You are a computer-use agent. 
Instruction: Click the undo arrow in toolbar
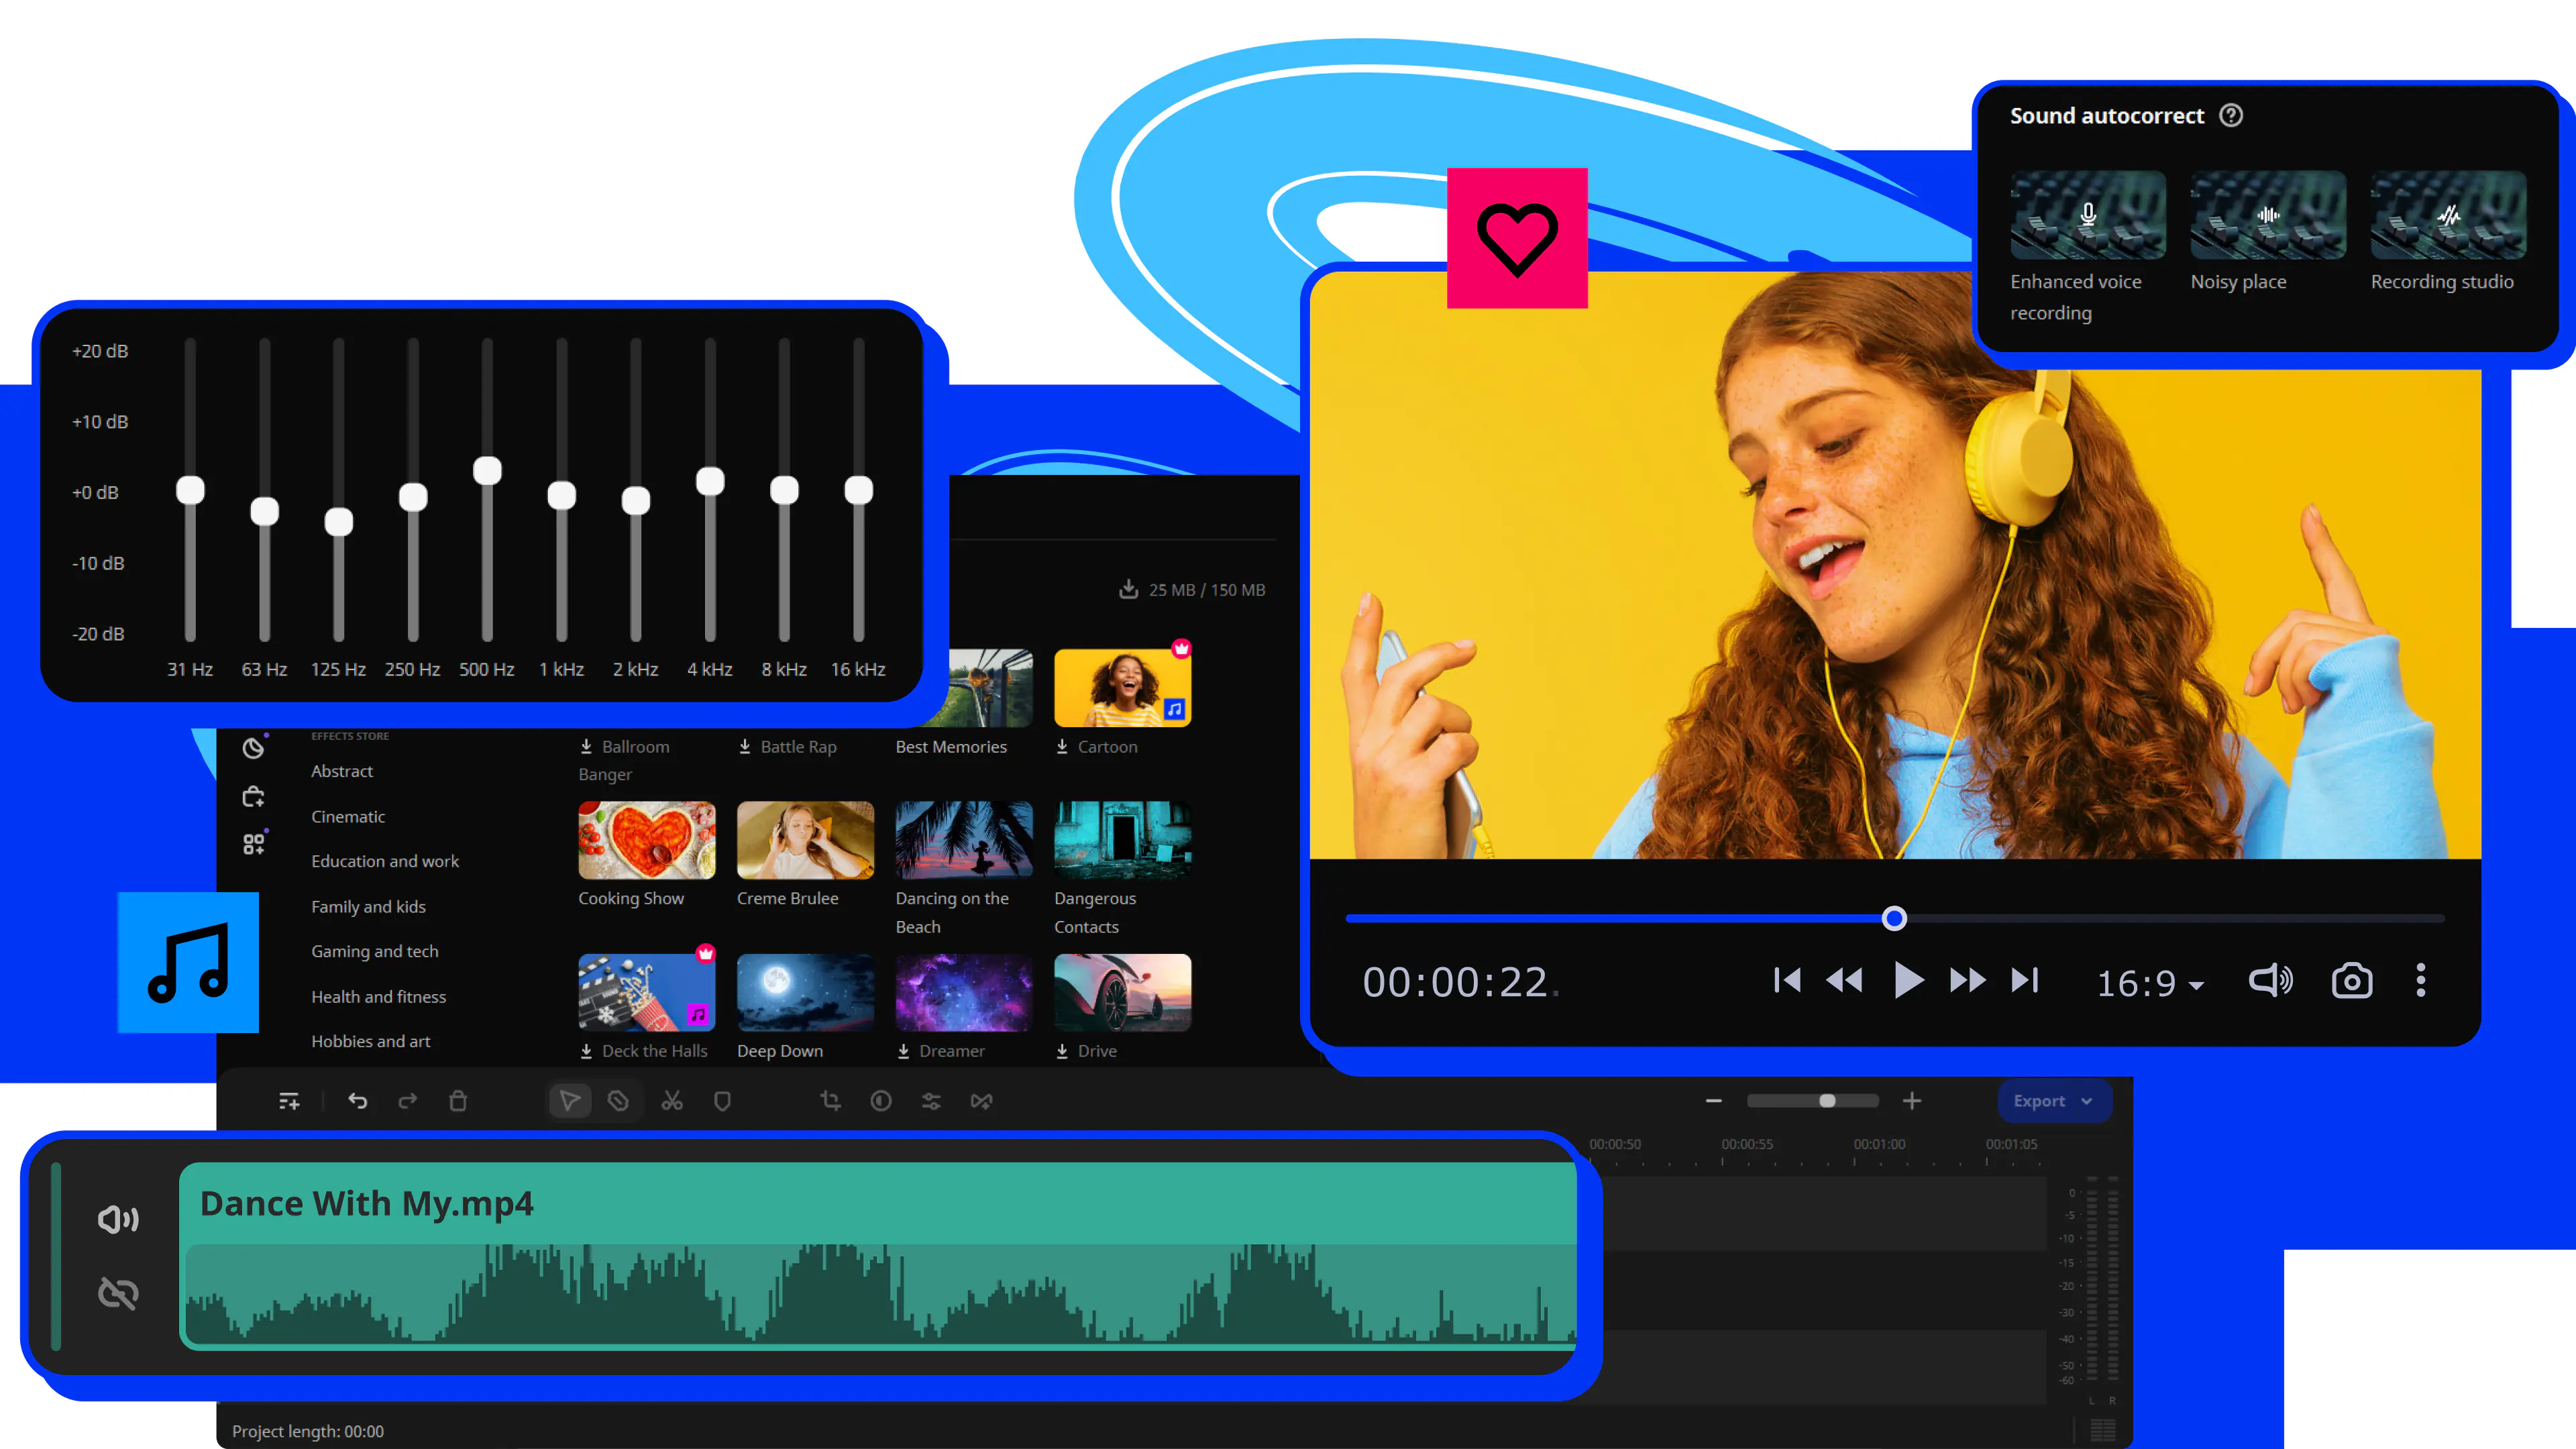(x=357, y=1101)
